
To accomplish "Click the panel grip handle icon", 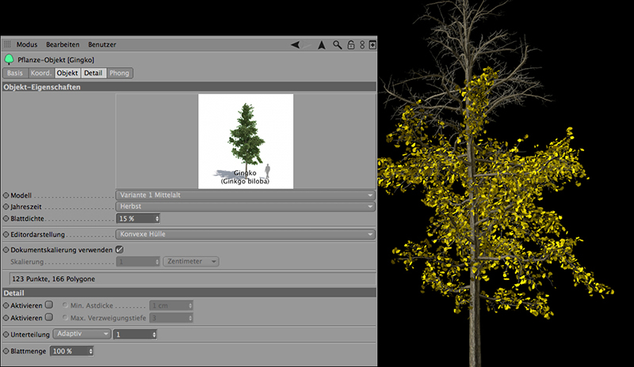I will click(x=7, y=45).
